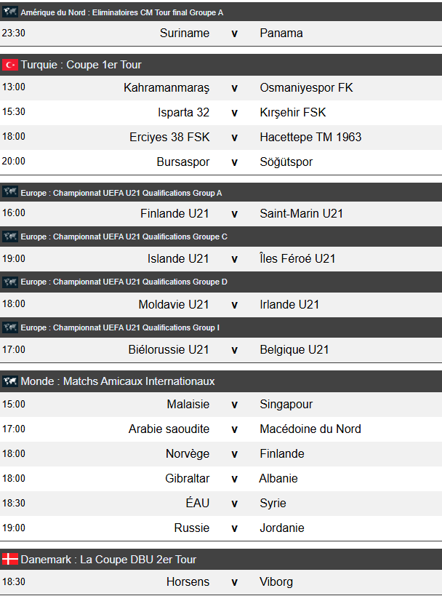This screenshot has width=442, height=596.
Task: Open the Bursaspor v Söğütspor match
Action: 234,162
